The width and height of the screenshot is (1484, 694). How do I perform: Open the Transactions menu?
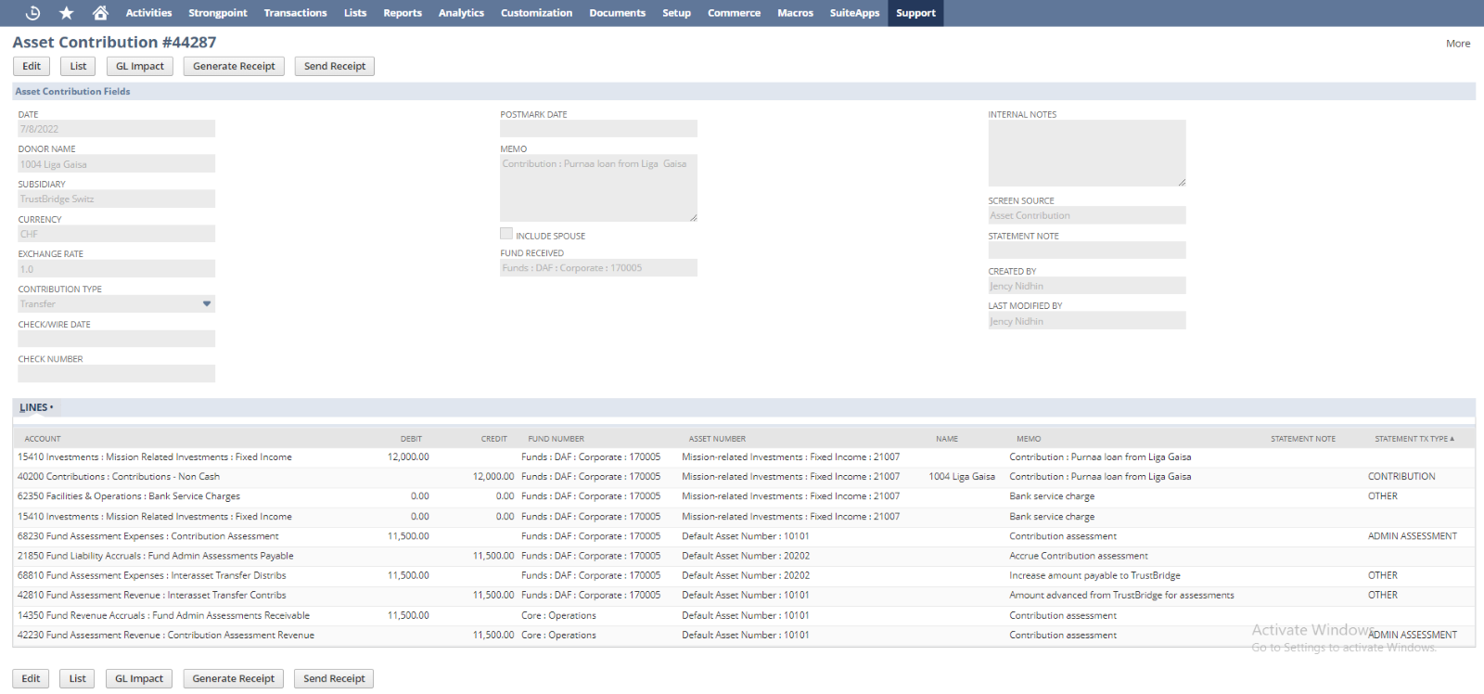pos(295,13)
